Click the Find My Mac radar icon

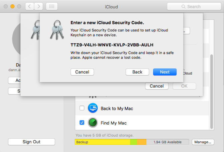point(93,123)
